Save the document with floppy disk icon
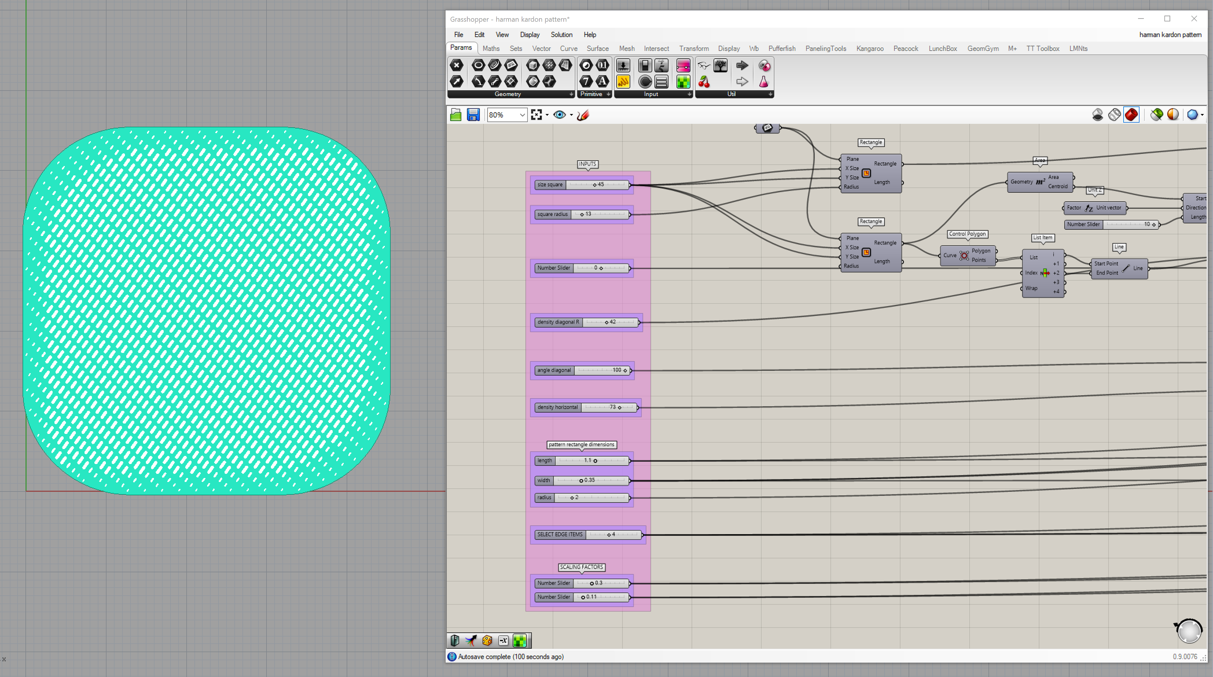The height and width of the screenshot is (677, 1213). (473, 115)
